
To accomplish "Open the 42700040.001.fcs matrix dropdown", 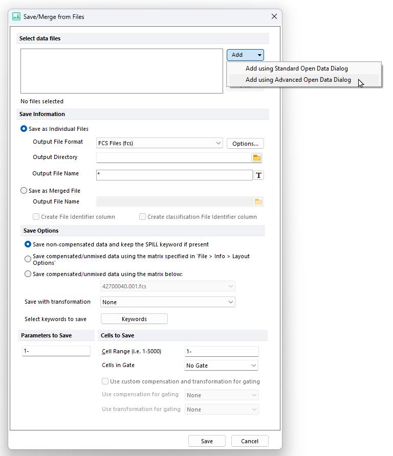I will [168, 286].
